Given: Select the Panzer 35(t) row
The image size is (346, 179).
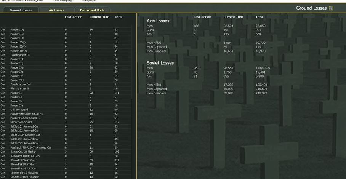Looking at the screenshot, I should point(66,42).
